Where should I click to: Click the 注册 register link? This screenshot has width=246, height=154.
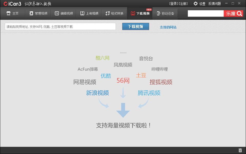(x=183, y=4)
